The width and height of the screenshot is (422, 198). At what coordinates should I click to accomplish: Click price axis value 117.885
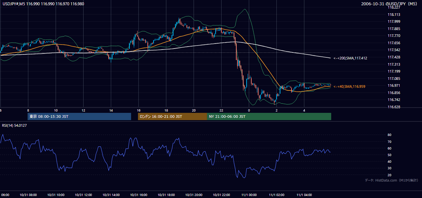[394, 29]
